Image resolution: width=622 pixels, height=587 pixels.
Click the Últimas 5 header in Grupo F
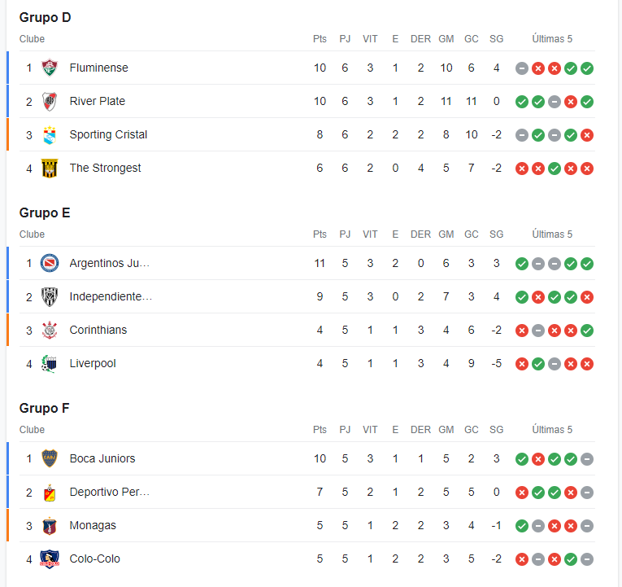point(552,430)
